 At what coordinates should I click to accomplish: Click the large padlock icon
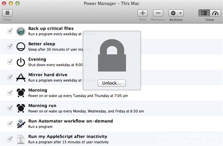tap(112, 55)
